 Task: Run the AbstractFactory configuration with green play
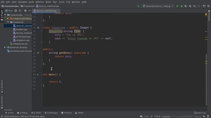click(x=177, y=6)
